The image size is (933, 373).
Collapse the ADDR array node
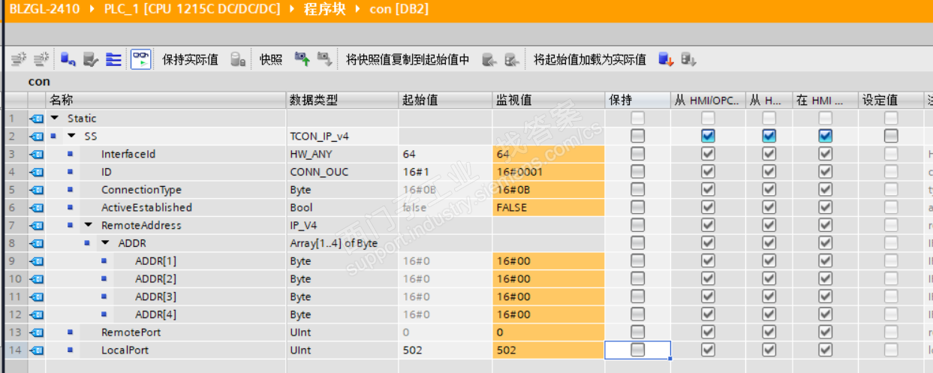105,243
